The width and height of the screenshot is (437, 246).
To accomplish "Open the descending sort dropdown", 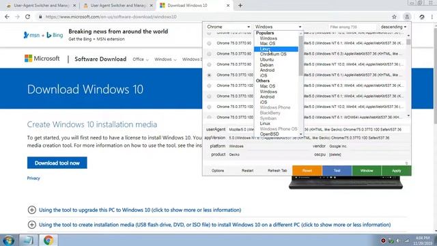I will tap(393, 27).
